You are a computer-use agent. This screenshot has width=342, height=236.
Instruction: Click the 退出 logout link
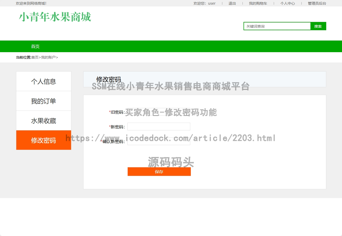click(232, 3)
